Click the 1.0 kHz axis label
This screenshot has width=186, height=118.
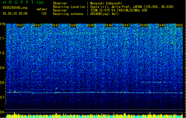pyautogui.click(x=3, y=53)
